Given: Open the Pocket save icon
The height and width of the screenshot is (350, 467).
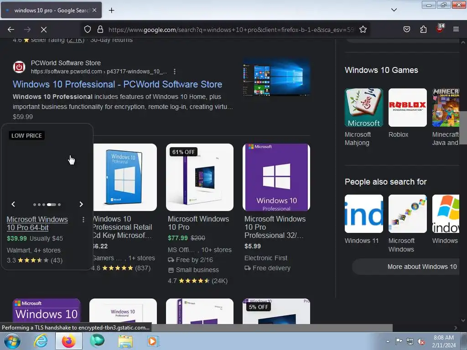Looking at the screenshot, I should tap(407, 30).
